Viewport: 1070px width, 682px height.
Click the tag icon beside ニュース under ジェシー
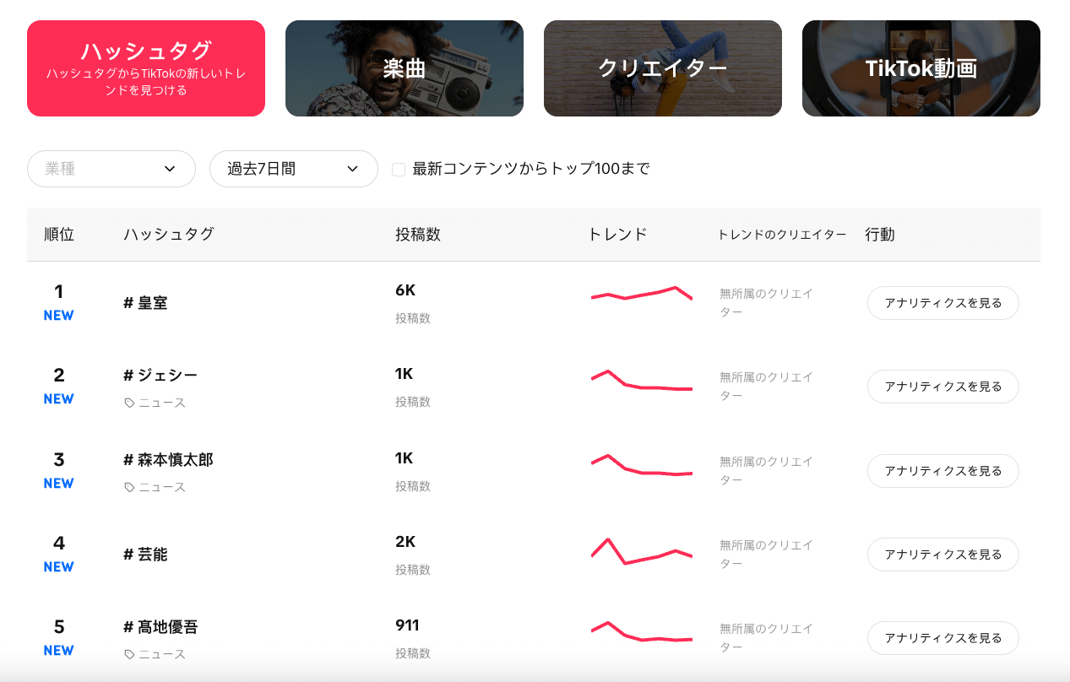[x=129, y=403]
